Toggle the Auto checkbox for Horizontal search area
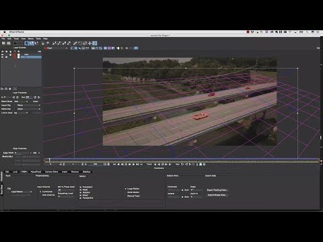 coord(182,190)
